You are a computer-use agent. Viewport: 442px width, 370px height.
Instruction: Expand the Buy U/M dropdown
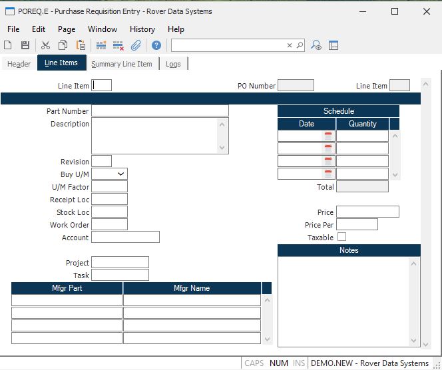120,174
